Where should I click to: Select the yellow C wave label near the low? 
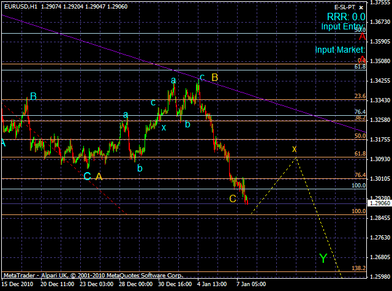tap(233, 198)
